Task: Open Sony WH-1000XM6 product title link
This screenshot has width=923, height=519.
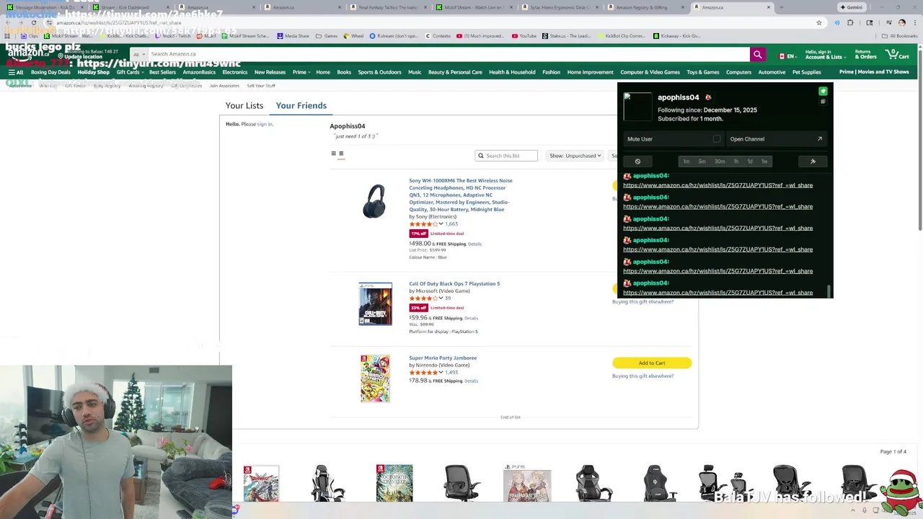Action: point(461,195)
